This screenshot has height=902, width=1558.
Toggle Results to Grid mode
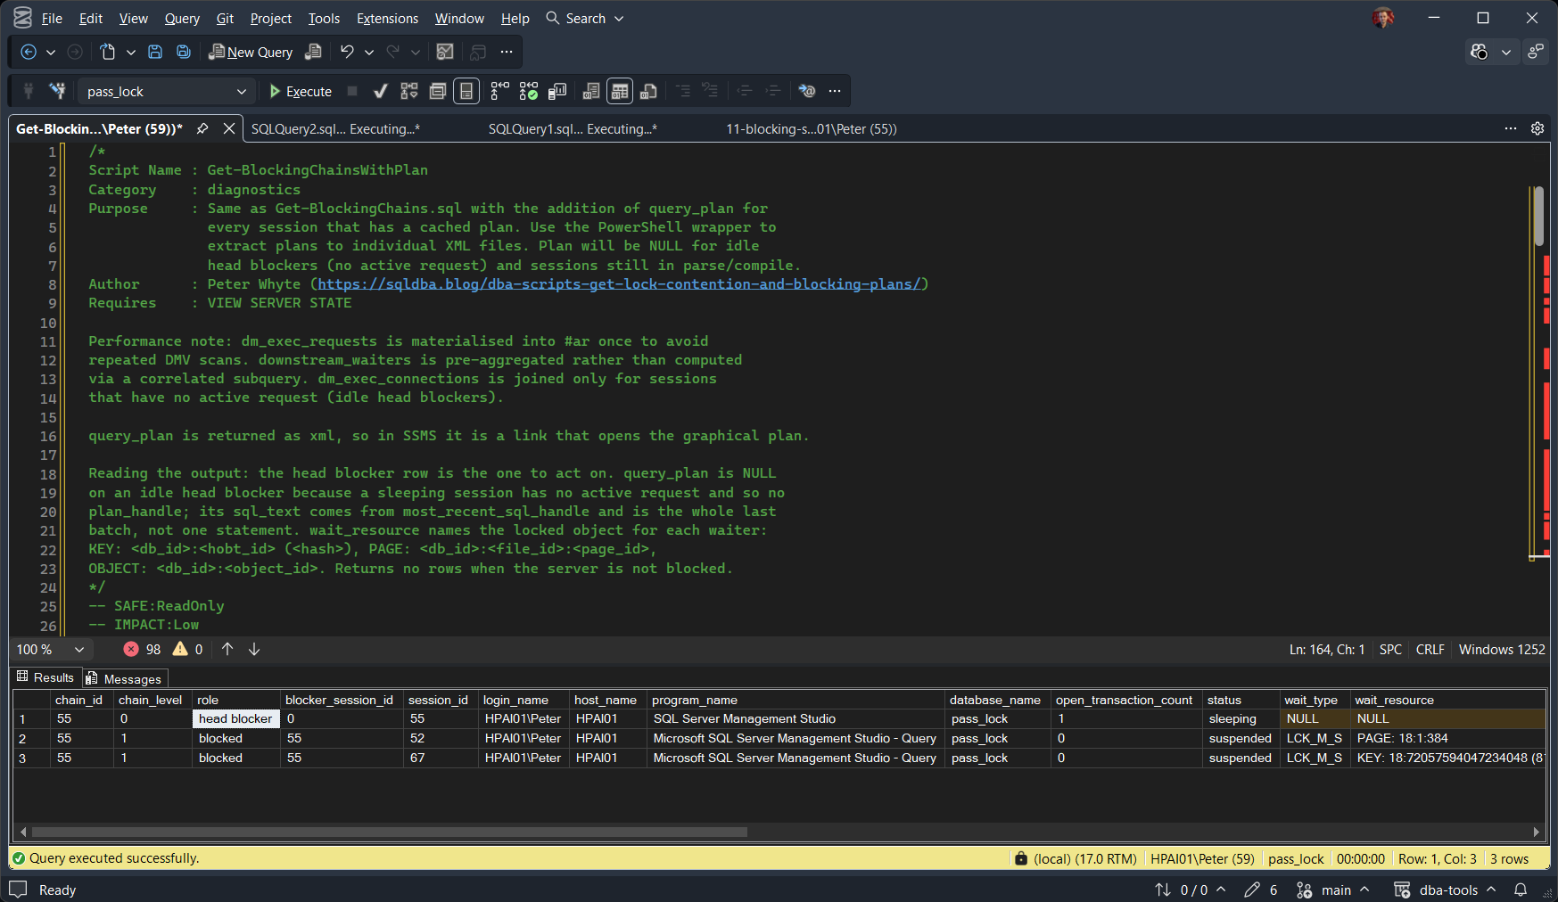coord(620,91)
